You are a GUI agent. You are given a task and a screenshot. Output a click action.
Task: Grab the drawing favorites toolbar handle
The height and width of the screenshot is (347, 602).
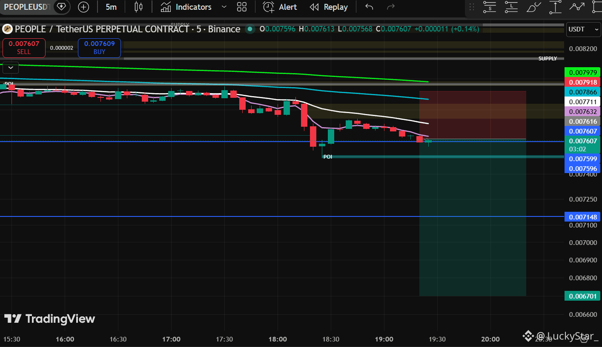[x=471, y=7]
